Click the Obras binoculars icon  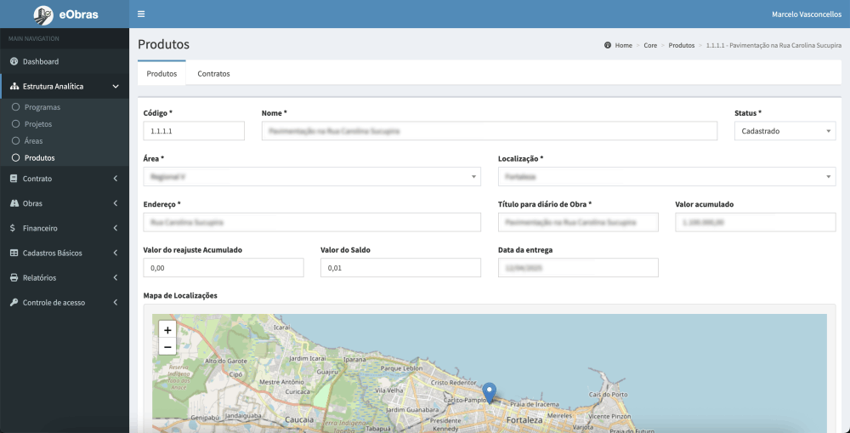(x=14, y=203)
